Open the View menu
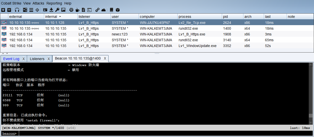 (x=27, y=3)
